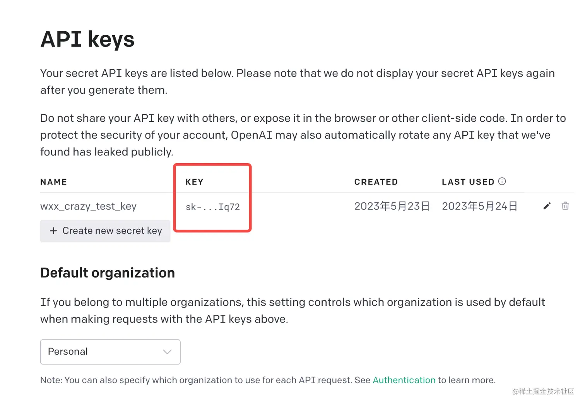
Task: Open the Authentication link
Action: pyautogui.click(x=404, y=380)
